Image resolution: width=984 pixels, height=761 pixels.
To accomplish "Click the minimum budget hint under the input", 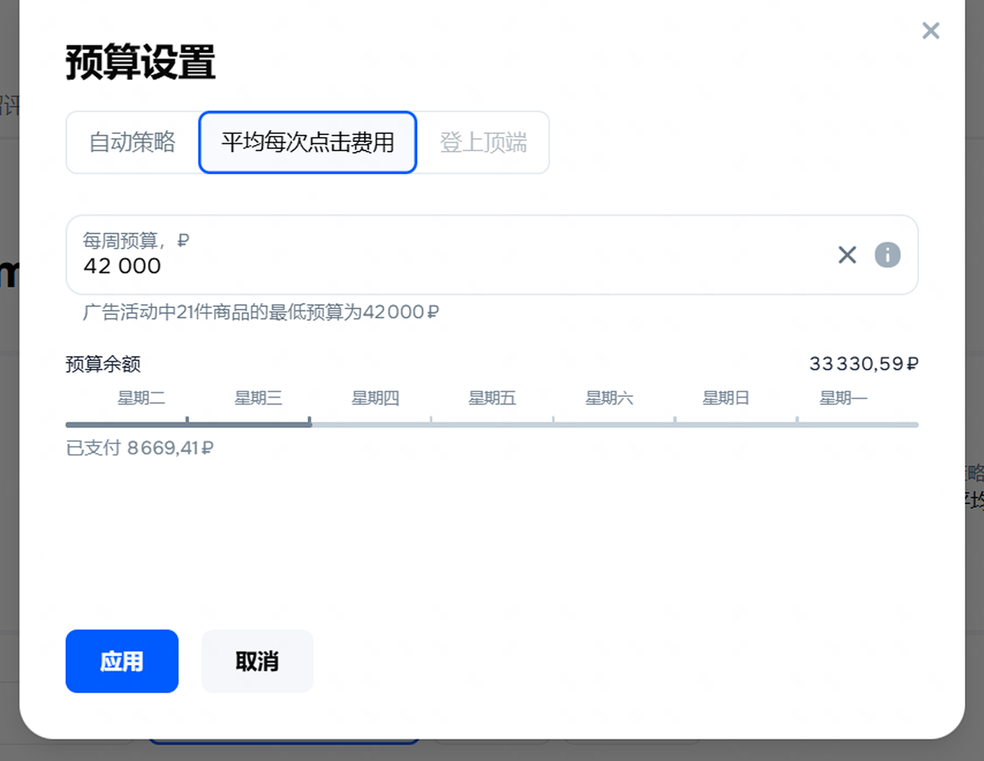I will click(x=261, y=313).
